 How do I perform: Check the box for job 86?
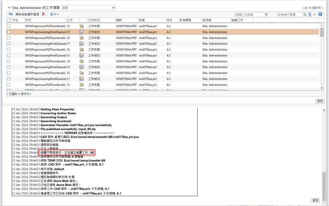point(9,50)
